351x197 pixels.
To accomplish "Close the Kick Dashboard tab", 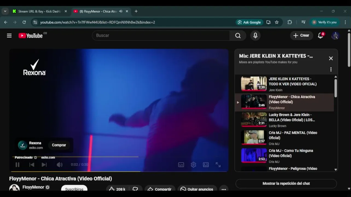I will click(x=66, y=11).
